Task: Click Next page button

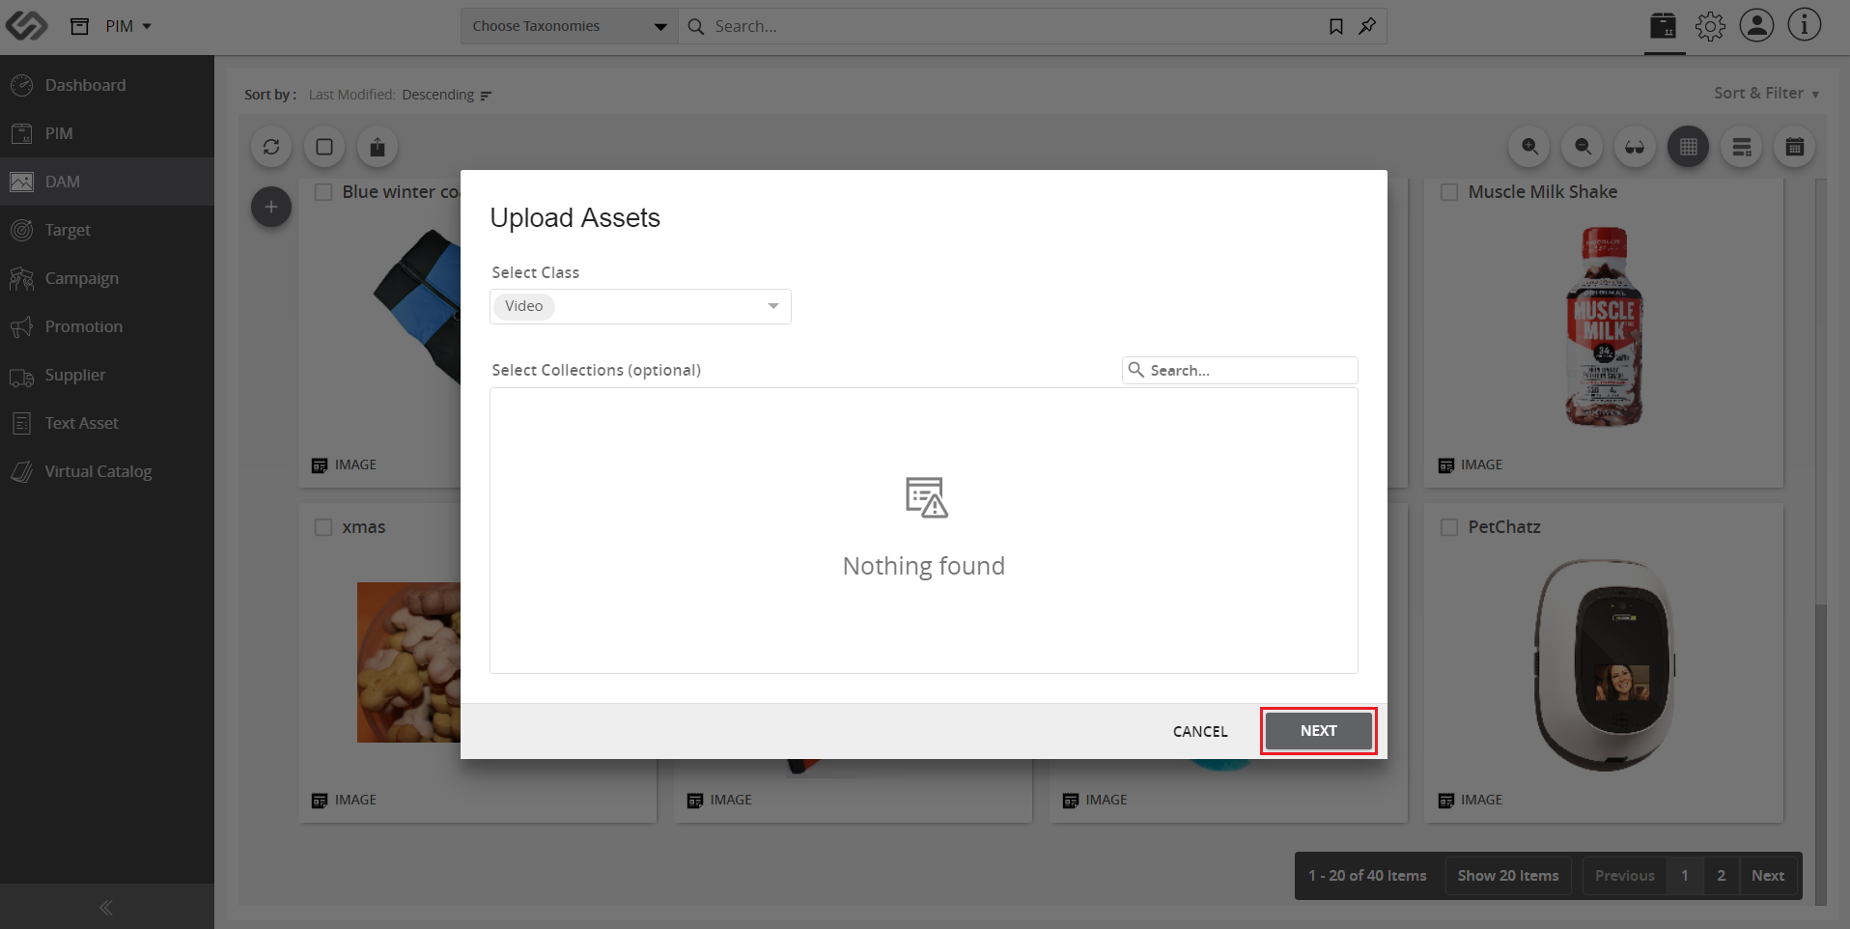Action: pyautogui.click(x=1768, y=876)
